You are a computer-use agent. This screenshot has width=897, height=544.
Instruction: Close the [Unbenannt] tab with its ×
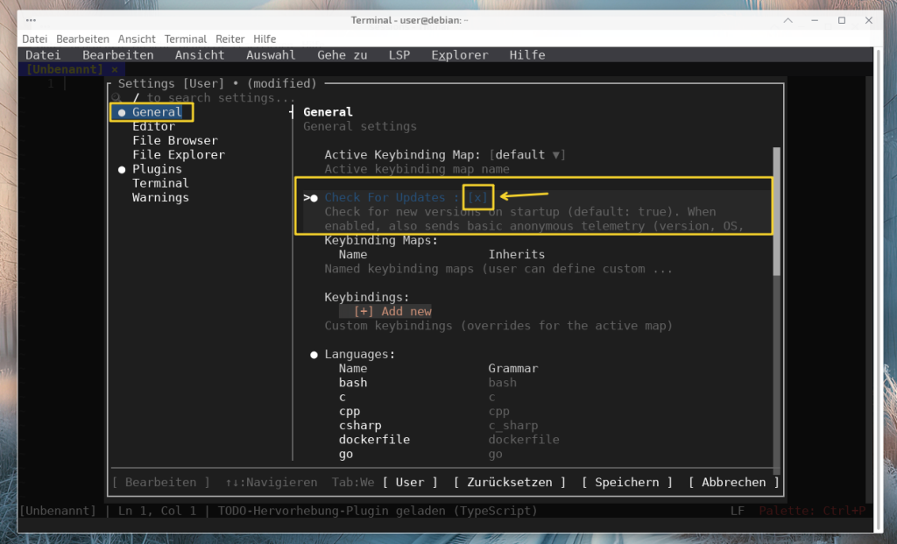(114, 69)
